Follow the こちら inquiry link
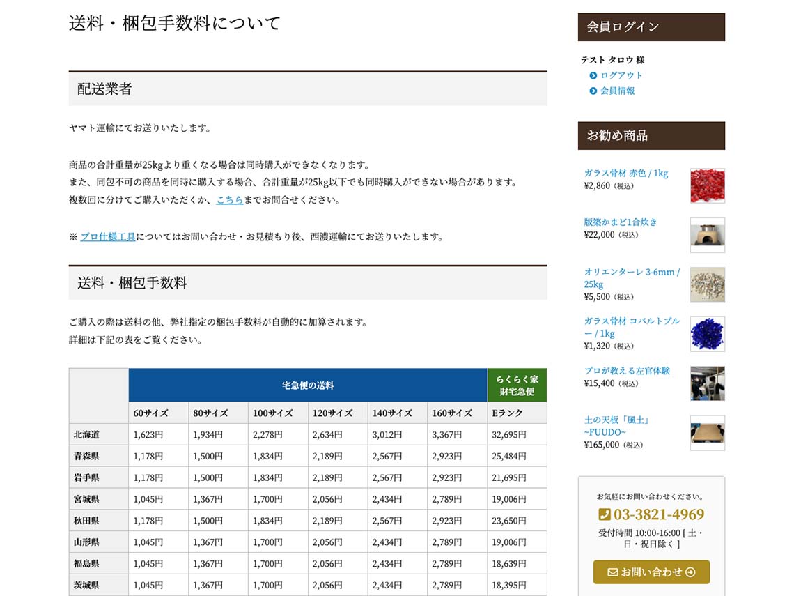This screenshot has width=794, height=596. [x=229, y=200]
